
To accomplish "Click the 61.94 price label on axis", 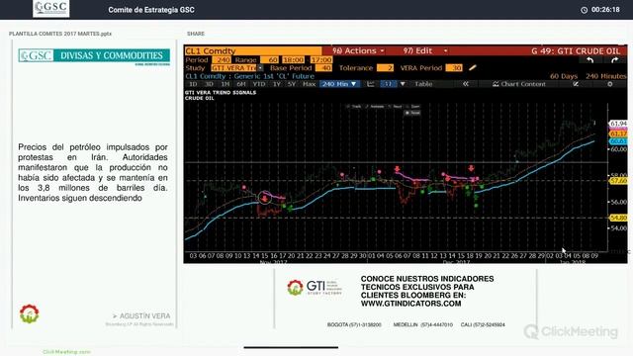I will click(x=618, y=124).
